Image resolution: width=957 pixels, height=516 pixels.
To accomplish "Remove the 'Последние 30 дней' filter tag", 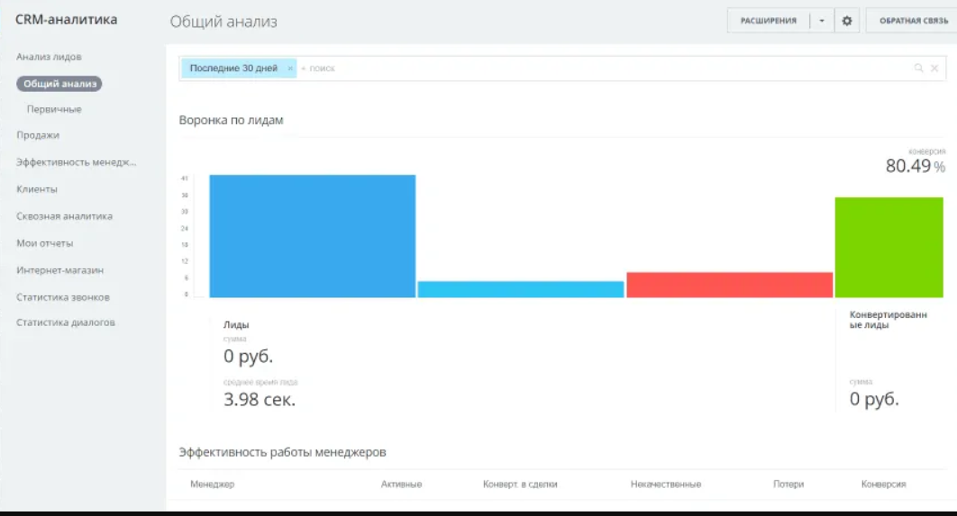I will pyautogui.click(x=290, y=68).
